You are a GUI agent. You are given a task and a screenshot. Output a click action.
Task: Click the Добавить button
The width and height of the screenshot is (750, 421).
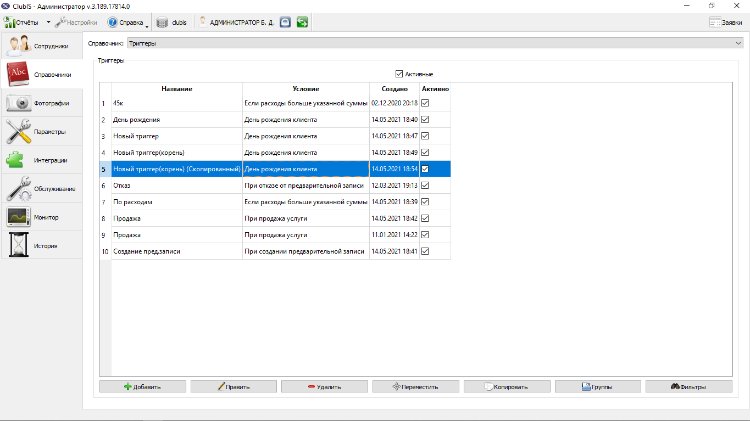143,386
